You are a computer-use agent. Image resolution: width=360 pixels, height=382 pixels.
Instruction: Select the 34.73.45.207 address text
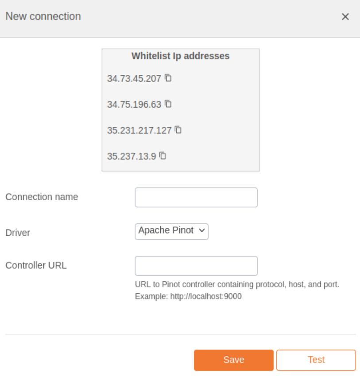point(134,79)
